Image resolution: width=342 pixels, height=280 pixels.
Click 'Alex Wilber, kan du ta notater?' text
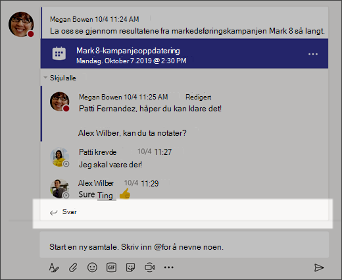(x=132, y=133)
